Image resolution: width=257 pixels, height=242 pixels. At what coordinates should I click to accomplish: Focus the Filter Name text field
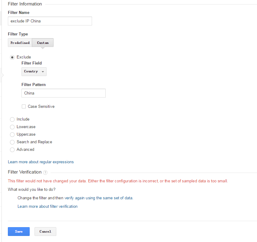click(x=50, y=21)
